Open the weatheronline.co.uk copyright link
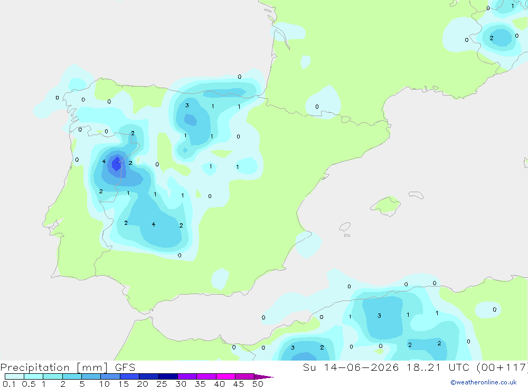Screen dimensions: 528x387 click(x=483, y=382)
